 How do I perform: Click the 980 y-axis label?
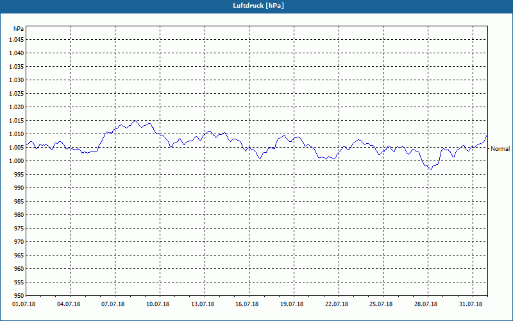coord(20,215)
